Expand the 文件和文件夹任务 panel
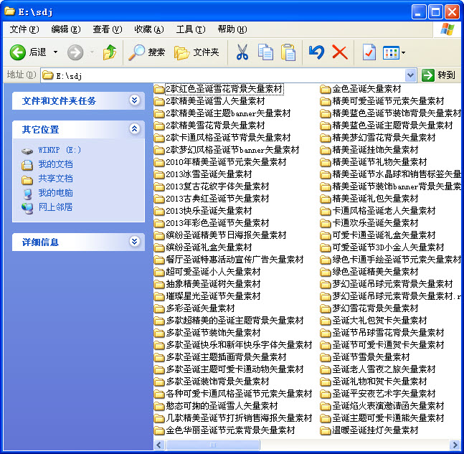Screen dimensions: 464x454 pyautogui.click(x=134, y=100)
